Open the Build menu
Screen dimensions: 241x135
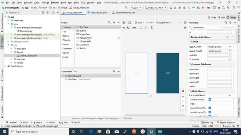[63, 3]
